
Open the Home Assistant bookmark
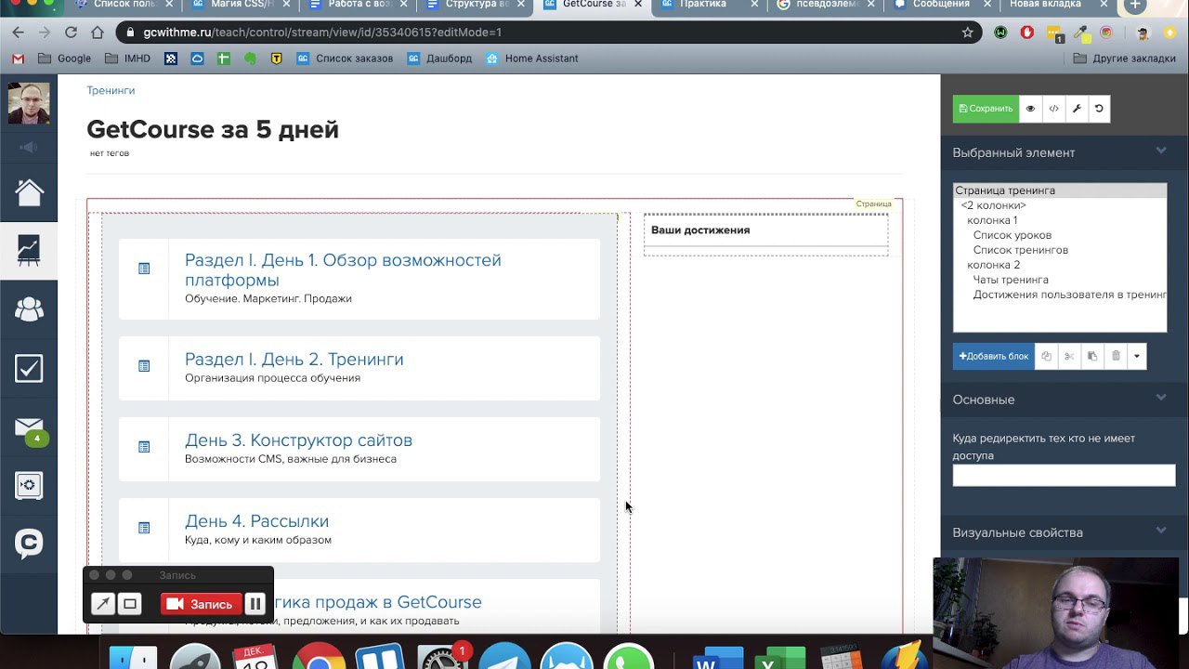click(x=531, y=59)
